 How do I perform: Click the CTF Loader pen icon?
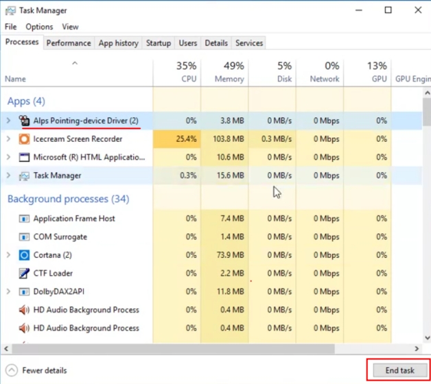24,274
